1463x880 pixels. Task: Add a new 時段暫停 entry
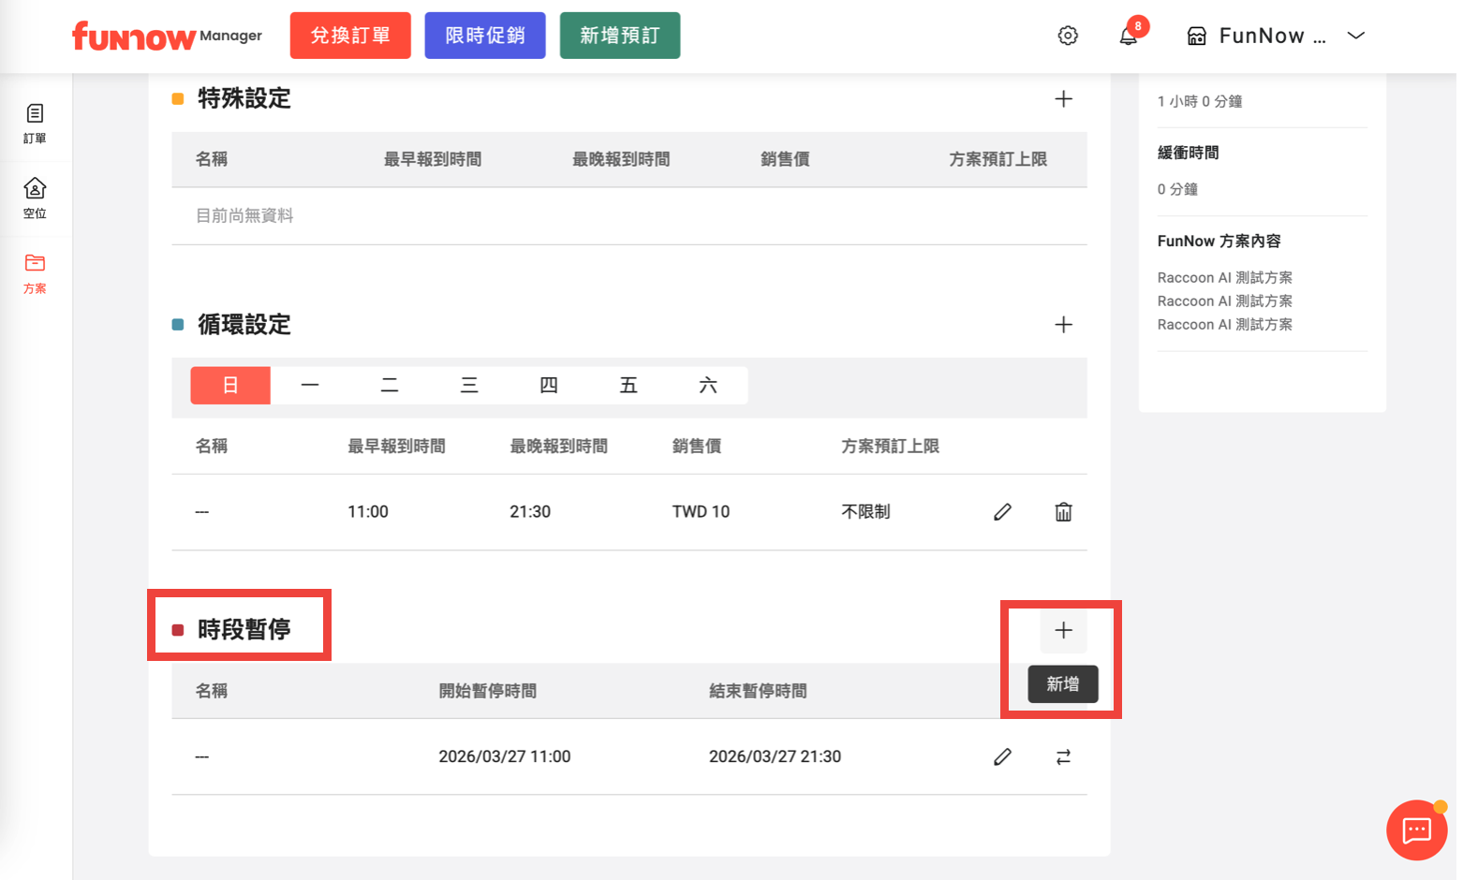pos(1063,631)
